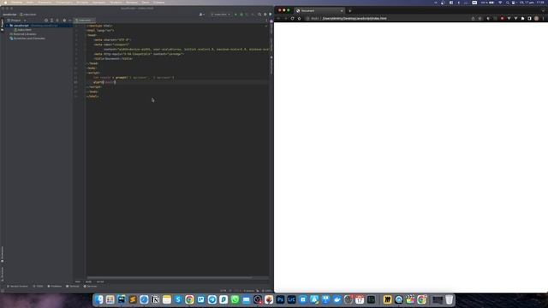Click the locate-opened-file target icon in Project panel
Screen dimensions: 548x308
coord(46,21)
